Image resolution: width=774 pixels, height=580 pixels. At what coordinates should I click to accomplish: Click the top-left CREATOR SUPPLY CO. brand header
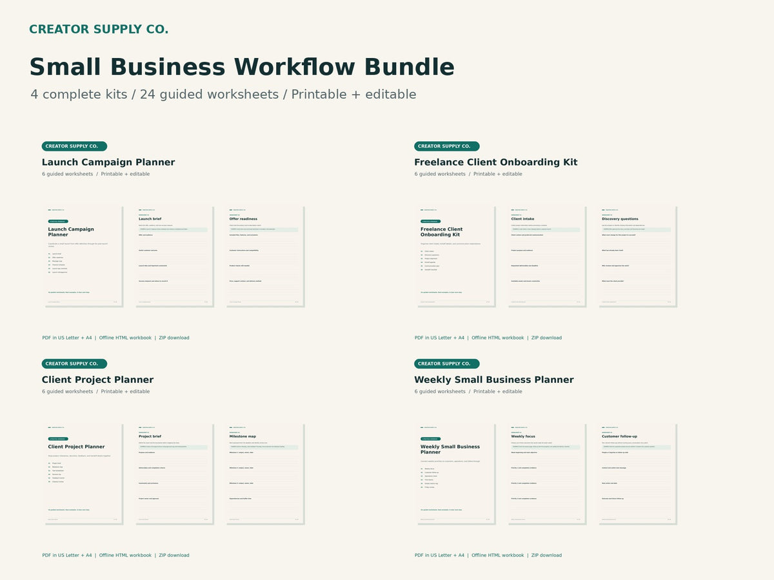coord(99,30)
